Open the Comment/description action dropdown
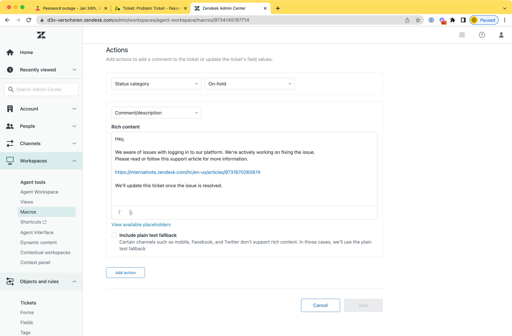This screenshot has height=336, width=512. click(156, 113)
